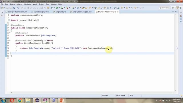The height and width of the screenshot is (103, 183).
Task: Click the Coverage launch icon
Action: [x=62, y=8]
